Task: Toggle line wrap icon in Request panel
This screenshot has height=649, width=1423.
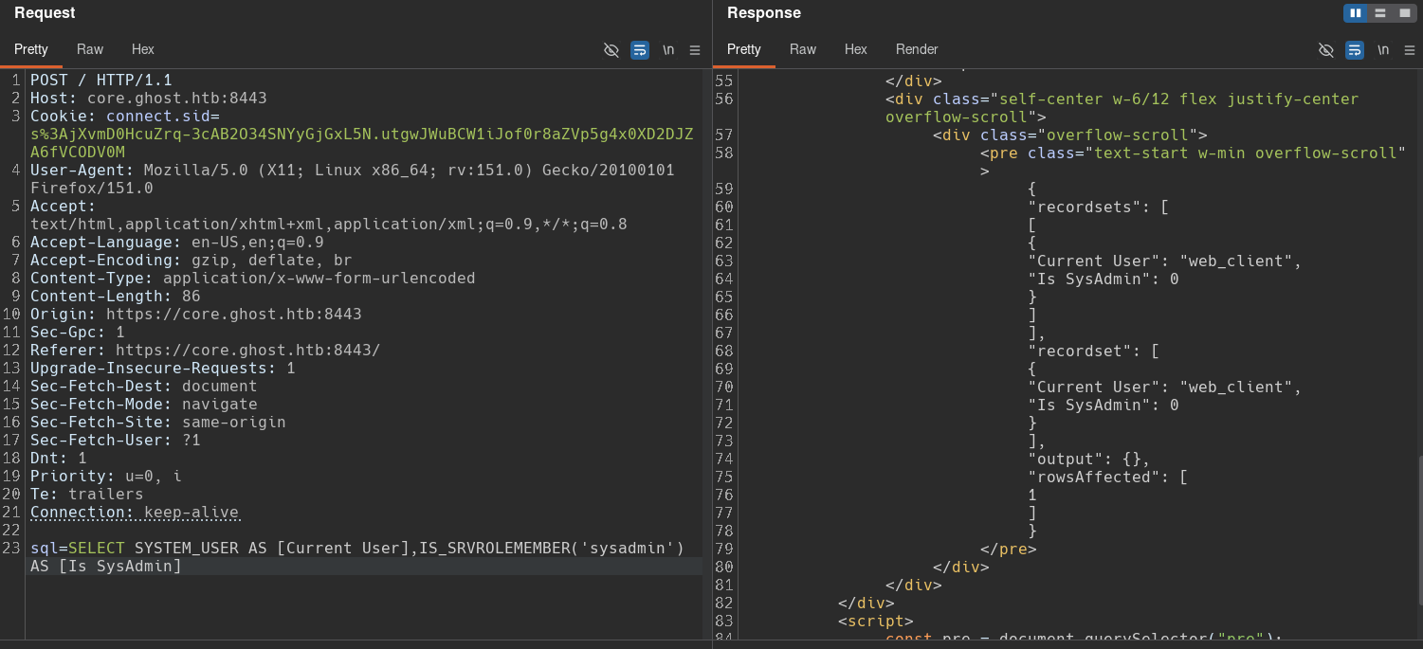Action: coord(640,50)
